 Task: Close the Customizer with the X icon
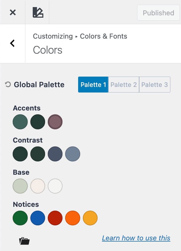coord(12,12)
